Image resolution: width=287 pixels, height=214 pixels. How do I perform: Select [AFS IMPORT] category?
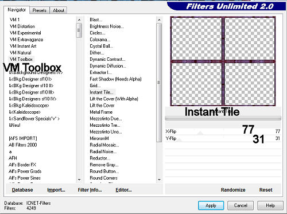click(x=23, y=138)
